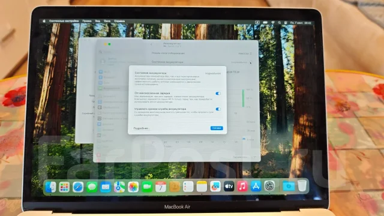Open Spotlight search from the menu bar

[280, 23]
